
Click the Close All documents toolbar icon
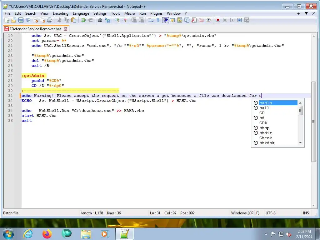pyautogui.click(x=42, y=20)
